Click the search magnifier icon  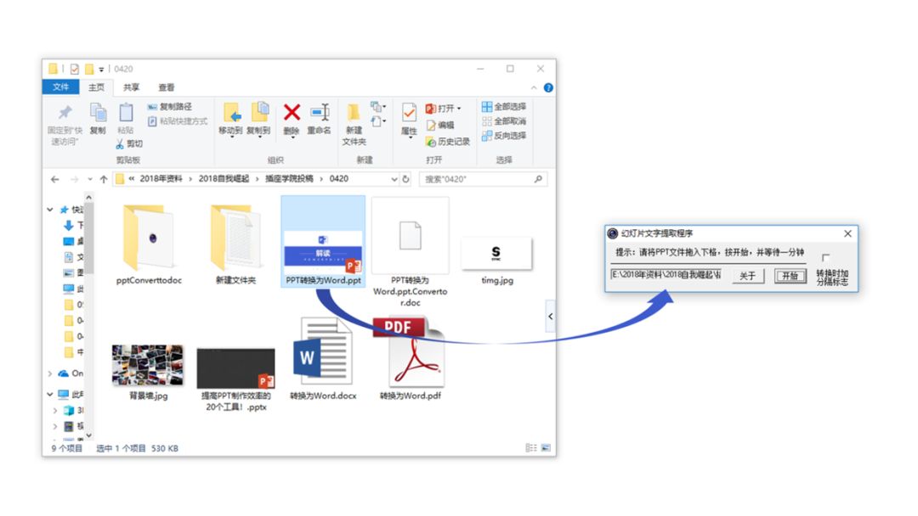pos(538,179)
